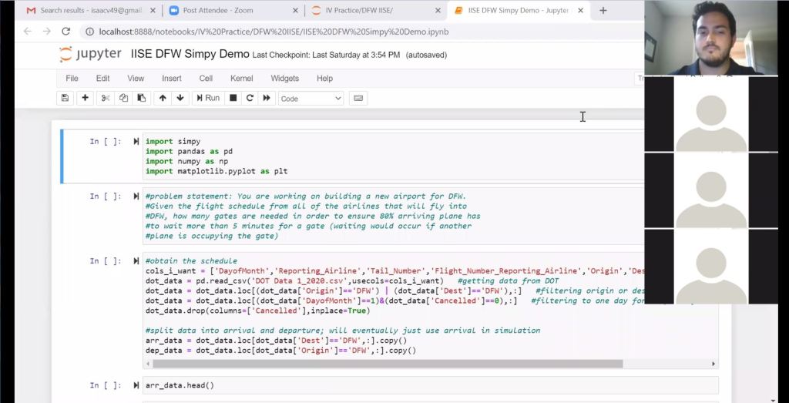Click the horizontal scrollbar in the code cell

385,364
